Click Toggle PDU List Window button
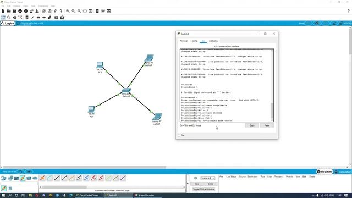Image resolution: width=352 pixels, height=198 pixels. click(x=204, y=189)
